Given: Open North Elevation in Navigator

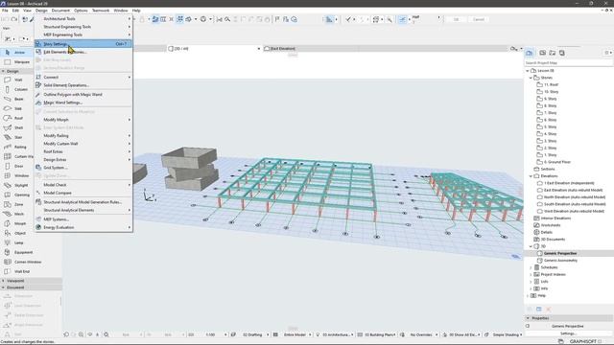Looking at the screenshot, I should 574,197.
